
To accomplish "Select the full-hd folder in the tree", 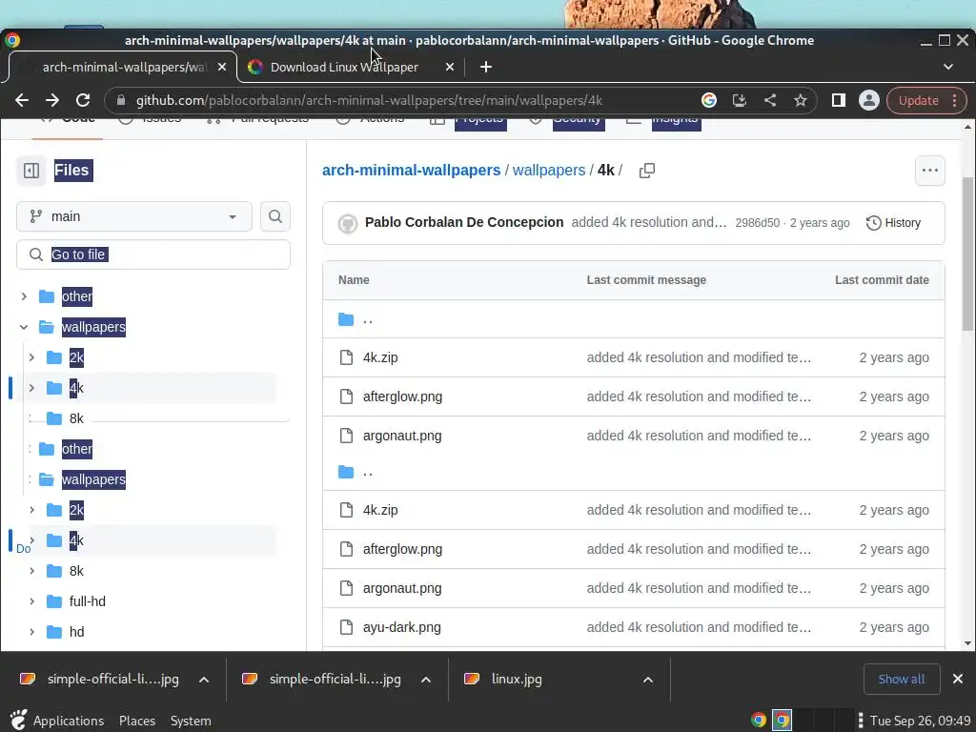I will (x=87, y=601).
